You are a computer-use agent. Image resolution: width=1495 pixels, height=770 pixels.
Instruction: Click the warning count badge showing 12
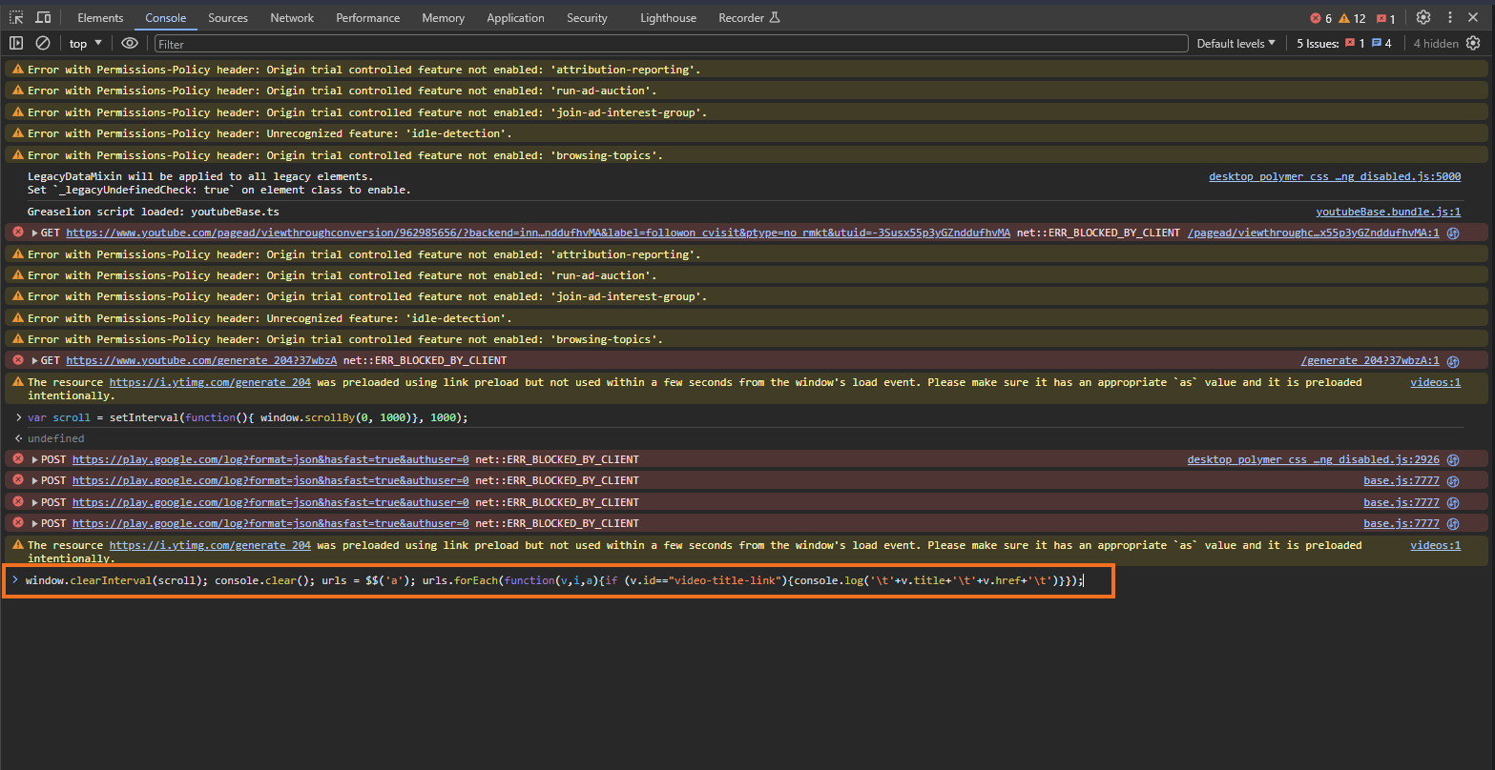coord(1352,18)
